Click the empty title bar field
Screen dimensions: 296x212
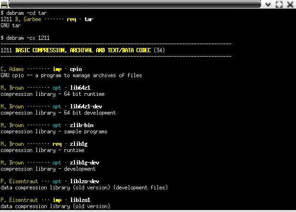tap(135, 4)
